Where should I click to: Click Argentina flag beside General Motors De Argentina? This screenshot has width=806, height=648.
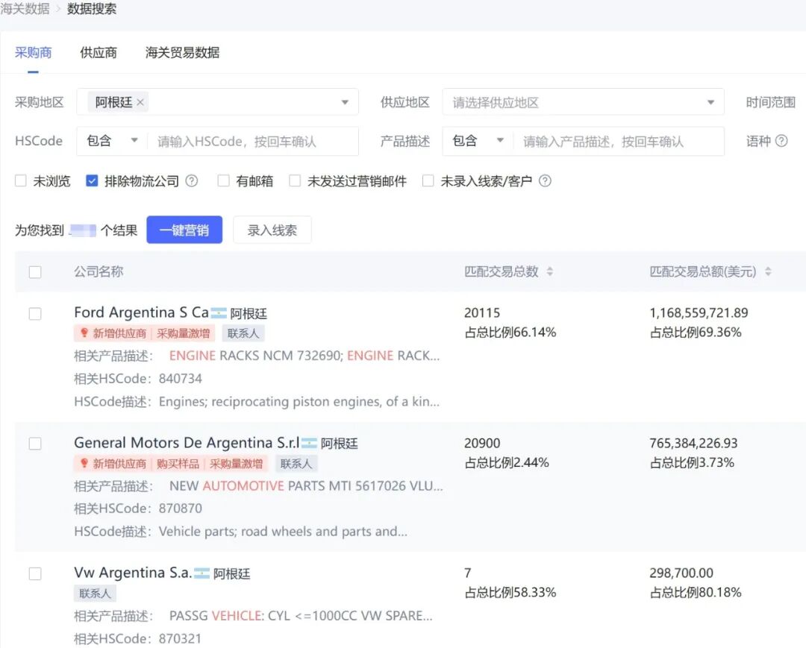(x=309, y=443)
